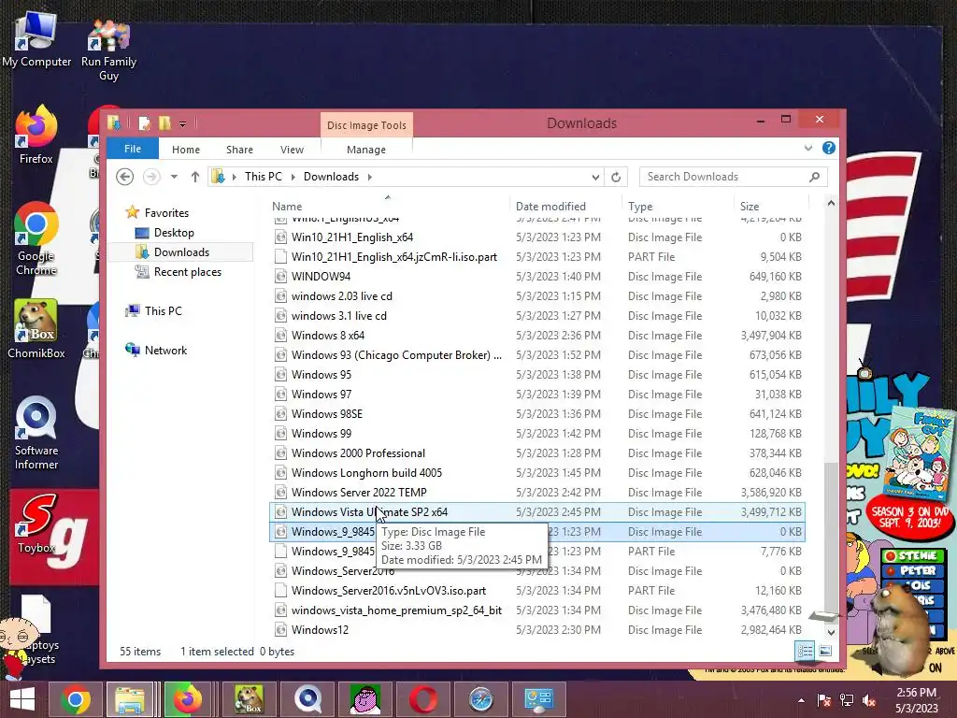Sort by the Type column header
The image size is (957, 718).
pyautogui.click(x=678, y=207)
